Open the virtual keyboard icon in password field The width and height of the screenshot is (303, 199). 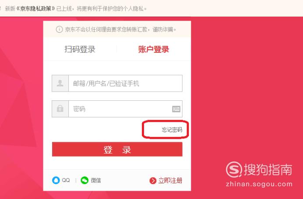[176, 109]
